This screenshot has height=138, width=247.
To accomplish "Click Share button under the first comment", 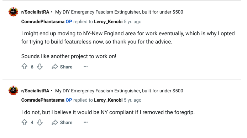I will [x=62, y=67].
